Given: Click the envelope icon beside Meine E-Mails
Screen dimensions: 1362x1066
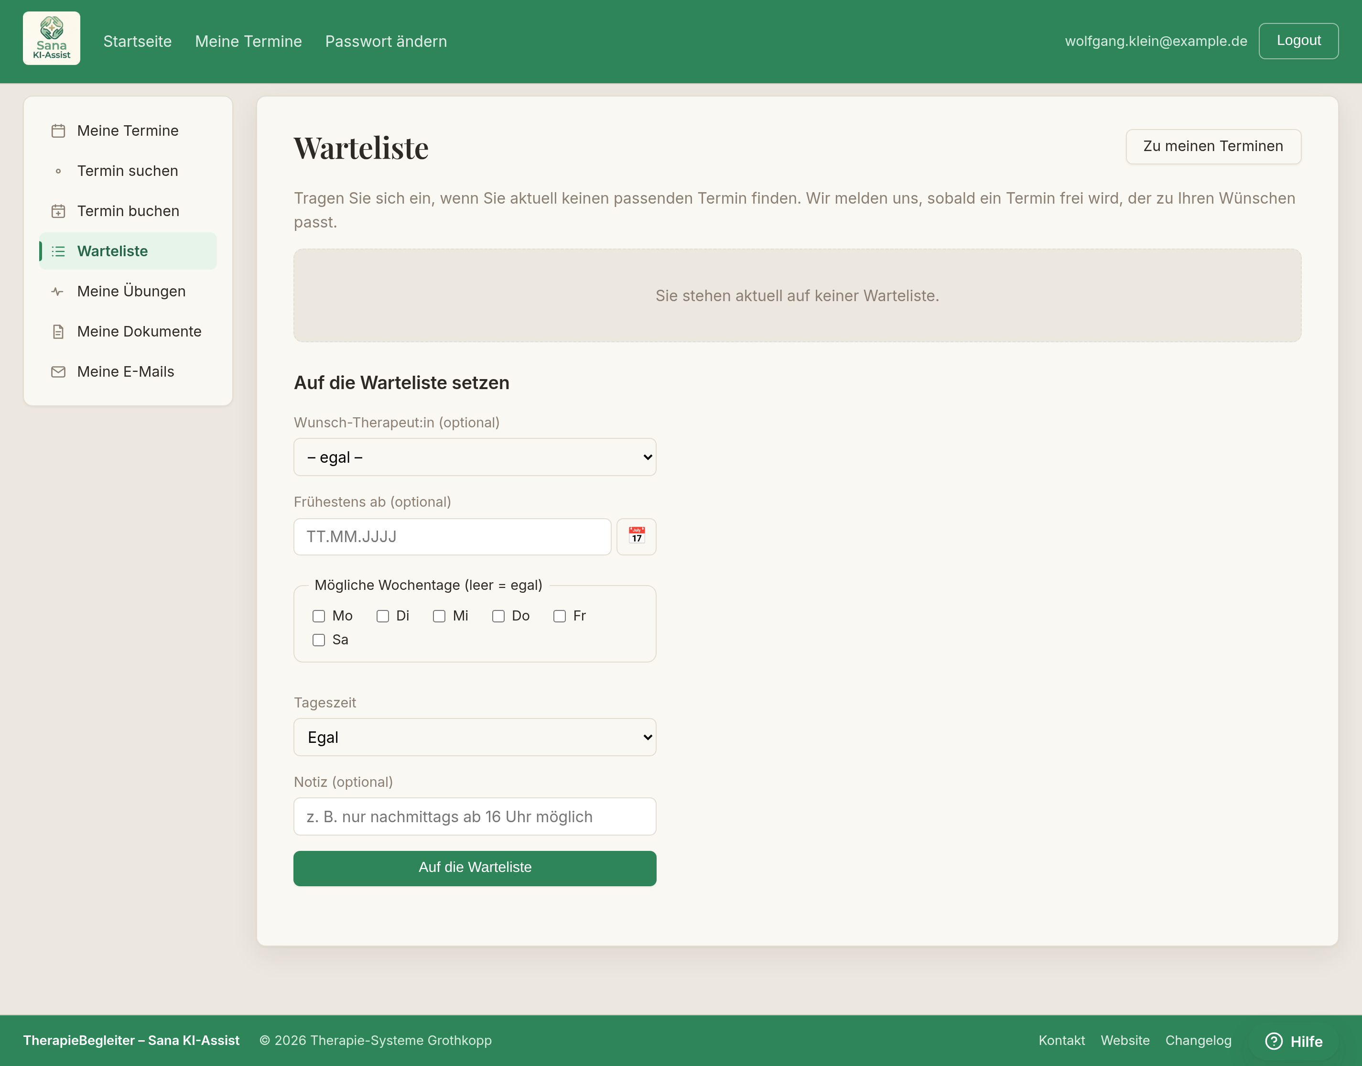Looking at the screenshot, I should [x=58, y=372].
